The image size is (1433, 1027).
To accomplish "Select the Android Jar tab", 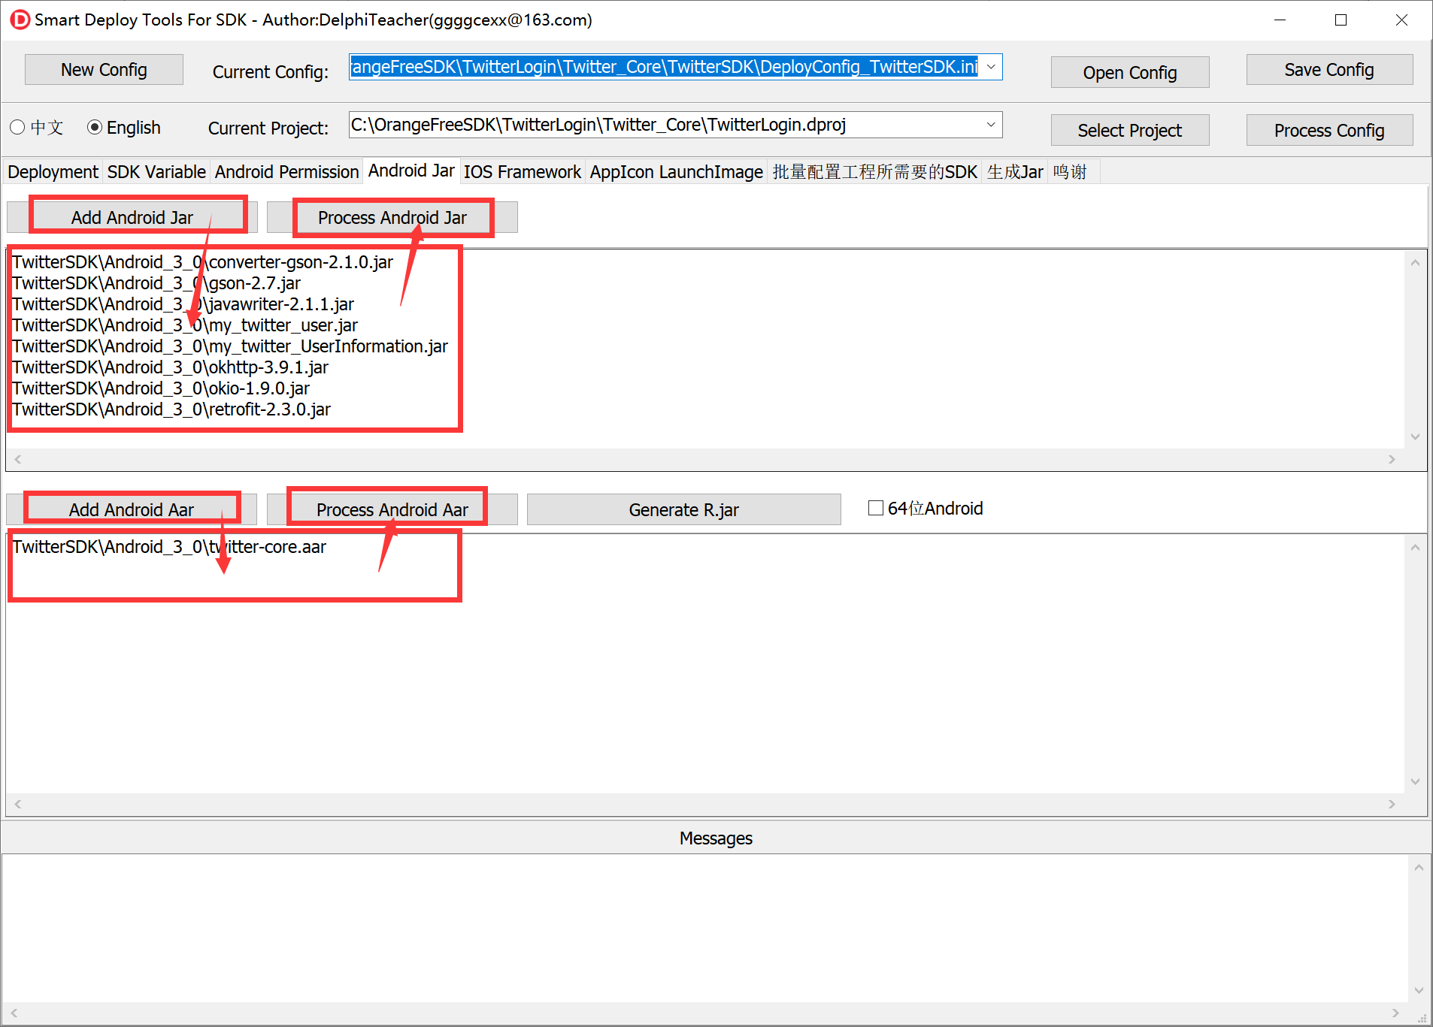I will [x=411, y=171].
